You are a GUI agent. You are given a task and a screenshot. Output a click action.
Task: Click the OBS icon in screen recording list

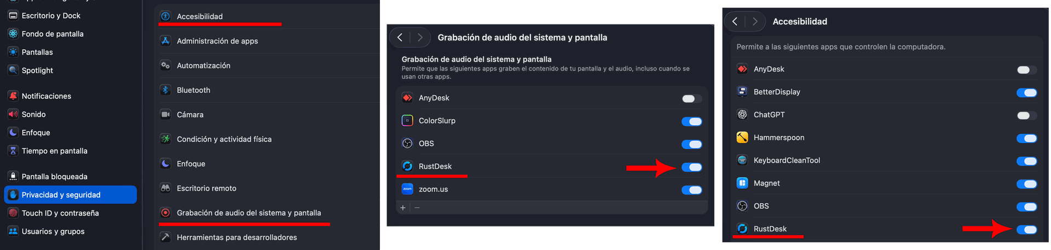407,144
